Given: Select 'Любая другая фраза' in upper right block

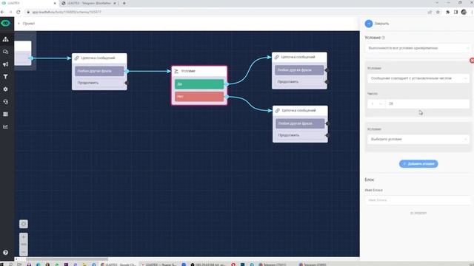Looking at the screenshot, I should click(x=299, y=70).
